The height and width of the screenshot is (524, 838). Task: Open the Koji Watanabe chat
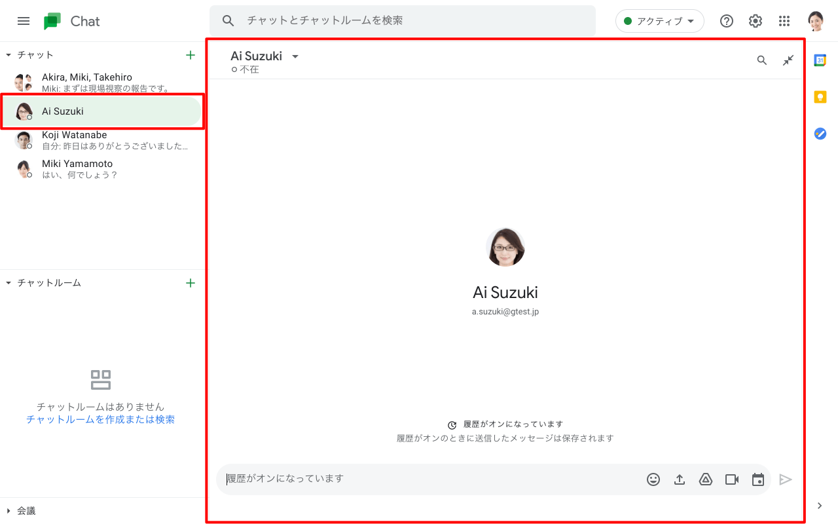(x=102, y=140)
